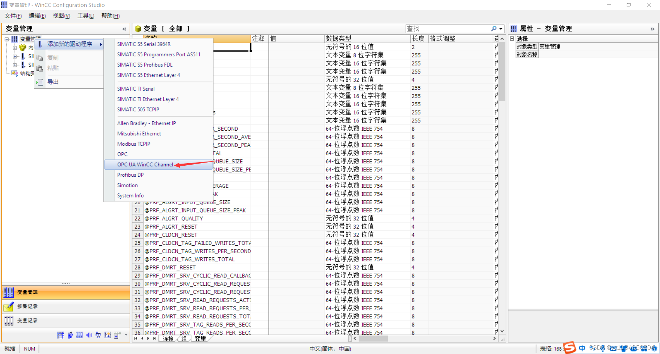Image resolution: width=660 pixels, height=354 pixels.
Task: Open navigation bar configure dropdown arrow
Action: coord(126,335)
